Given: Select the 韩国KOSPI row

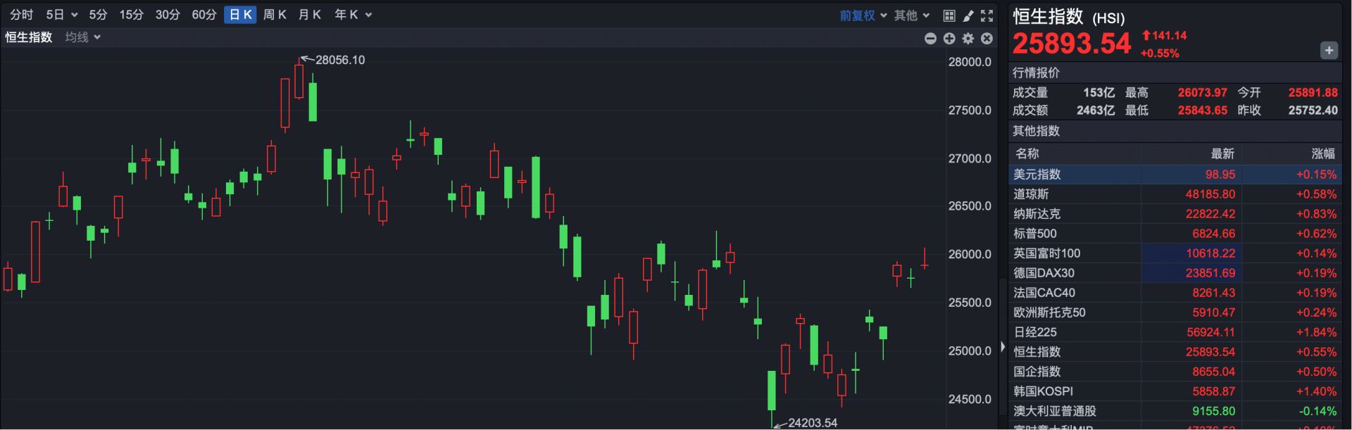Looking at the screenshot, I should click(1175, 391).
